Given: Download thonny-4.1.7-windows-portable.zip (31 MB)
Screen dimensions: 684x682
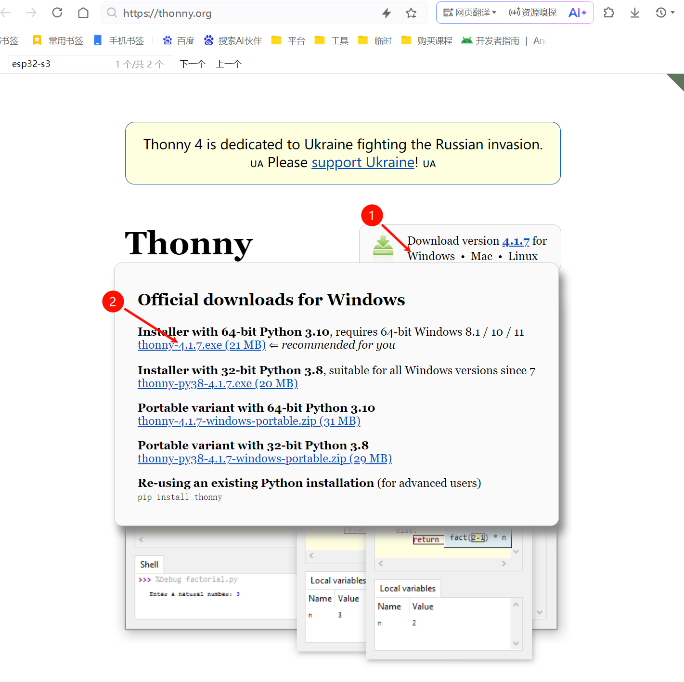Looking at the screenshot, I should tap(249, 421).
